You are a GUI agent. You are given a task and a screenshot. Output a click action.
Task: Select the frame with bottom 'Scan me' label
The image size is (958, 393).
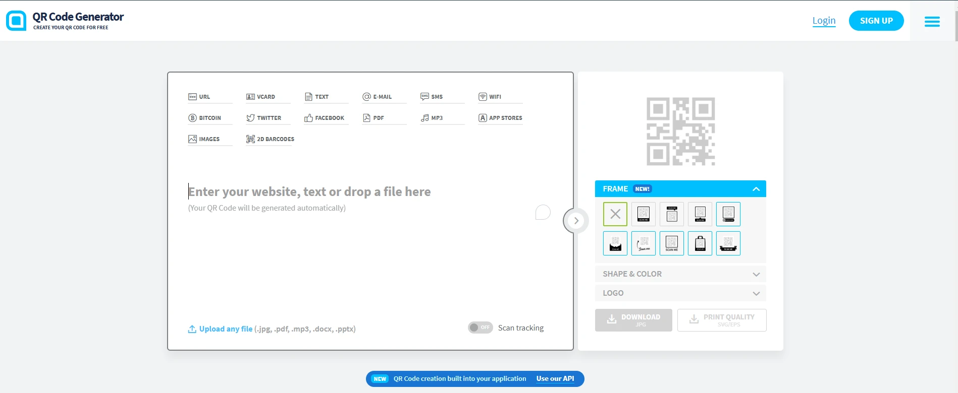coord(643,214)
